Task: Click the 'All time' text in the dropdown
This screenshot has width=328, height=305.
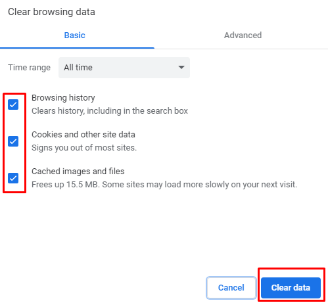Action: [78, 68]
